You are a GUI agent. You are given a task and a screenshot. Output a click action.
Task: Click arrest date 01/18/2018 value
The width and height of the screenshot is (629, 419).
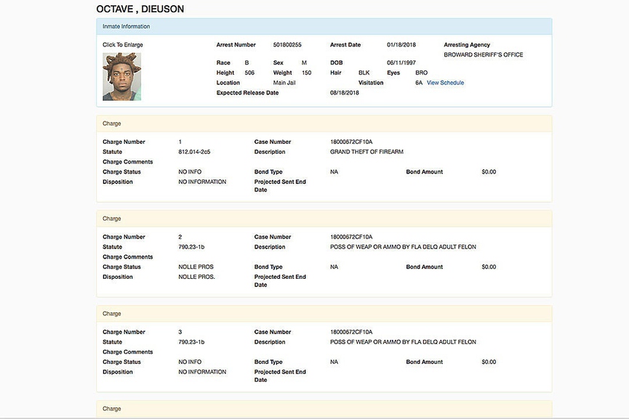point(401,44)
